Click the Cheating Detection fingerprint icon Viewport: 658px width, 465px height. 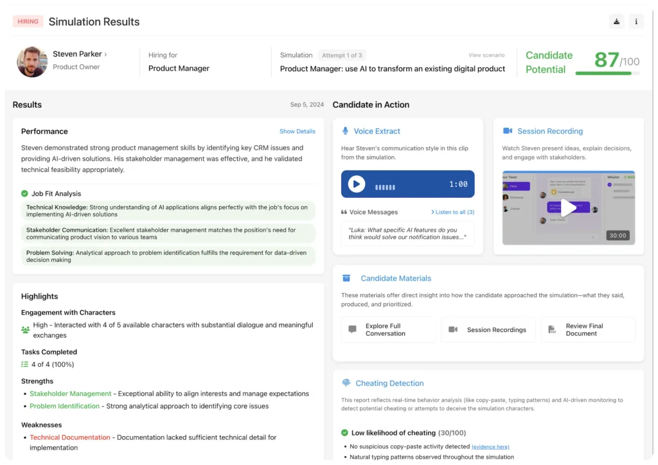tap(346, 383)
